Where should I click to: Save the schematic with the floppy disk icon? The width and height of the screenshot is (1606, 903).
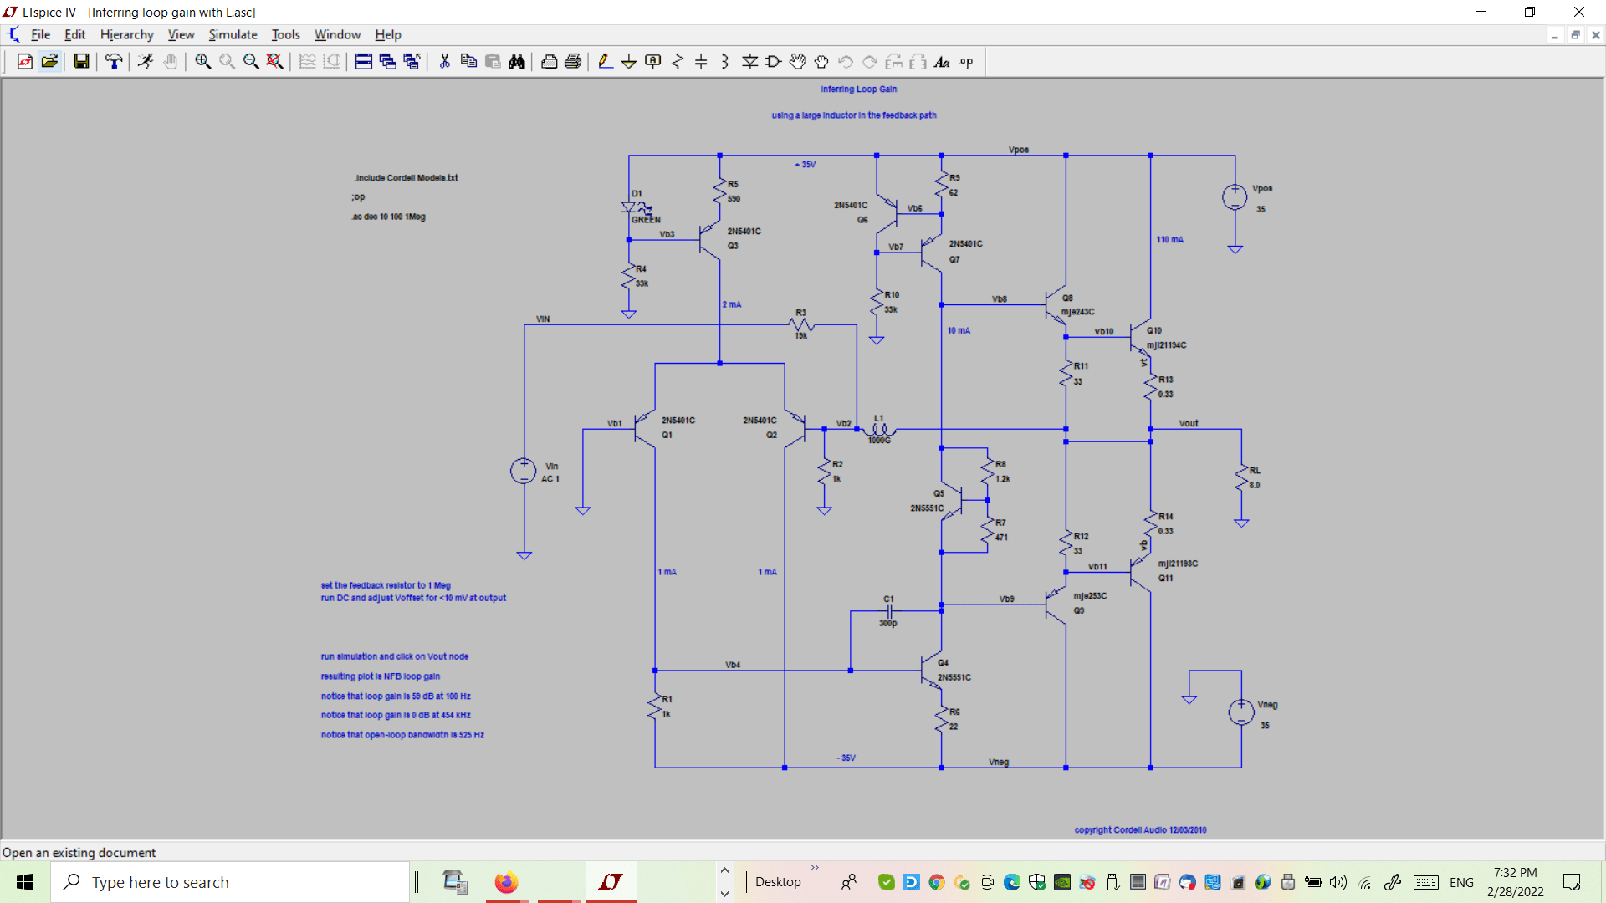[81, 62]
